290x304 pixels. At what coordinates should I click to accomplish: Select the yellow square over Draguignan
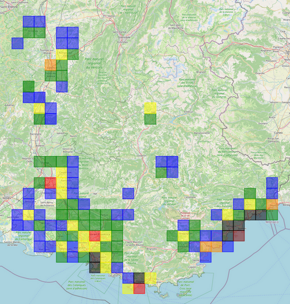pos(184,236)
